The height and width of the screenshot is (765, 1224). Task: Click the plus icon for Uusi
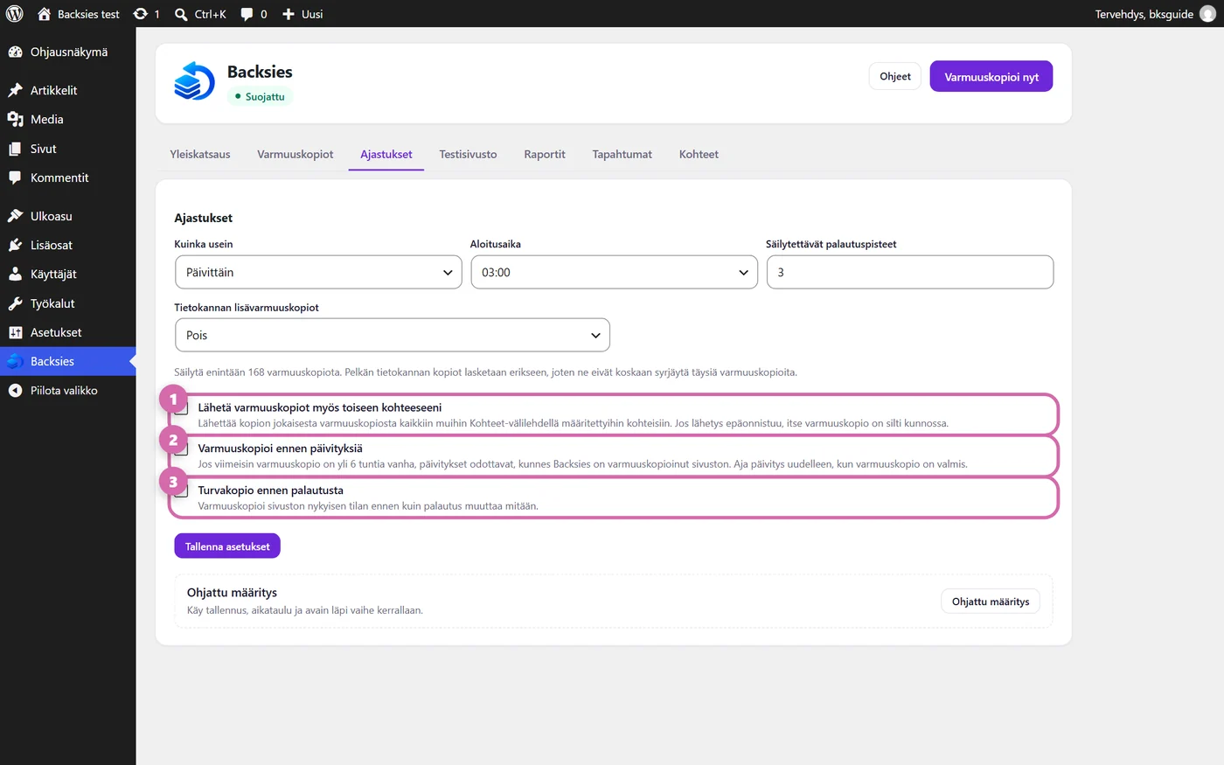tap(289, 14)
